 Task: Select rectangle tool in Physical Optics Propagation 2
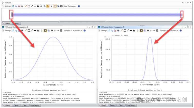(29, 30)
